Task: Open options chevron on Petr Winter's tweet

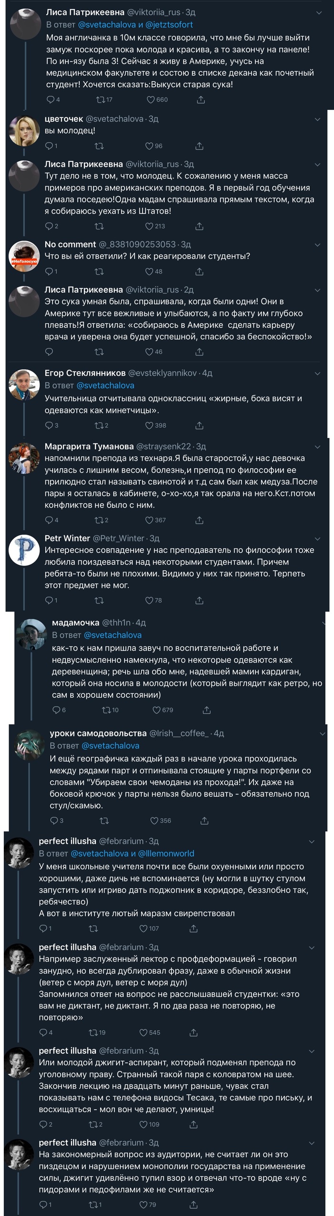Action: (x=318, y=538)
